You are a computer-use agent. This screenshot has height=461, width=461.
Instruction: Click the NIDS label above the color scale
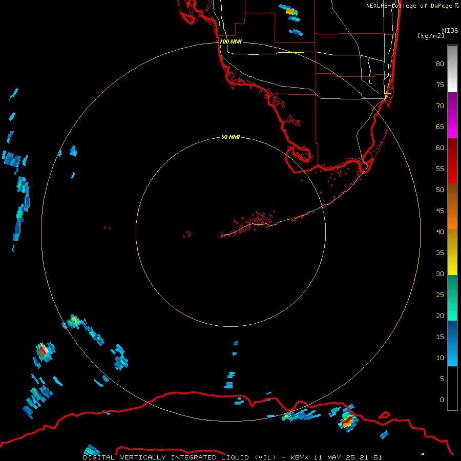click(x=450, y=31)
